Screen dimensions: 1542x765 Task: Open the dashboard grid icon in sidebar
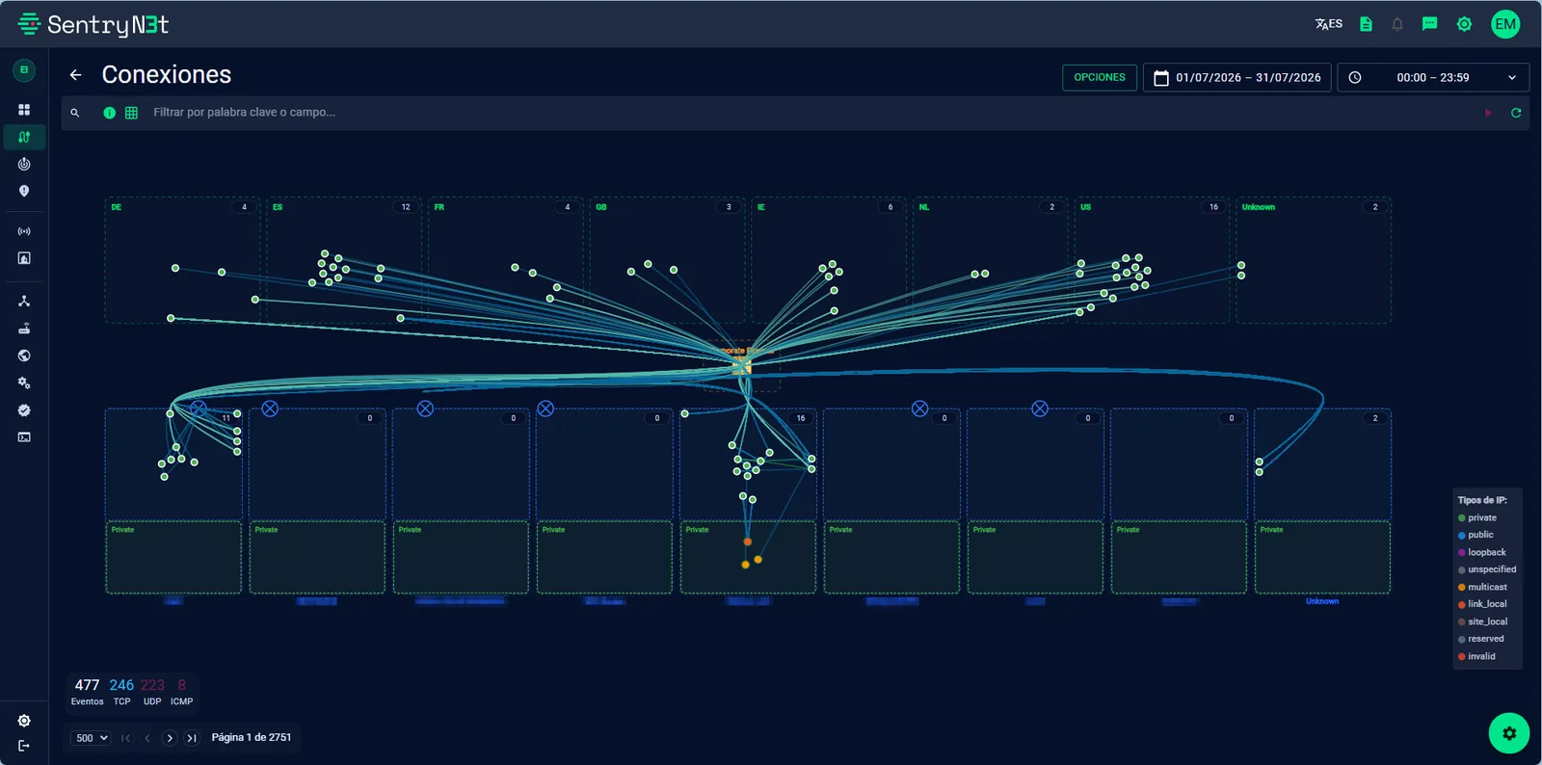pos(24,110)
